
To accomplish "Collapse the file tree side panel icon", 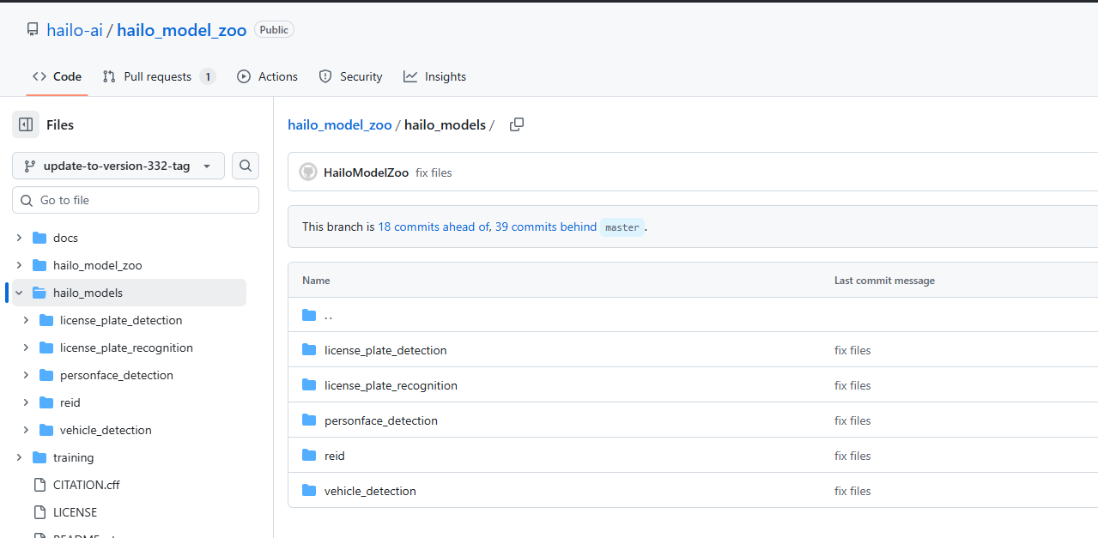I will click(x=26, y=124).
